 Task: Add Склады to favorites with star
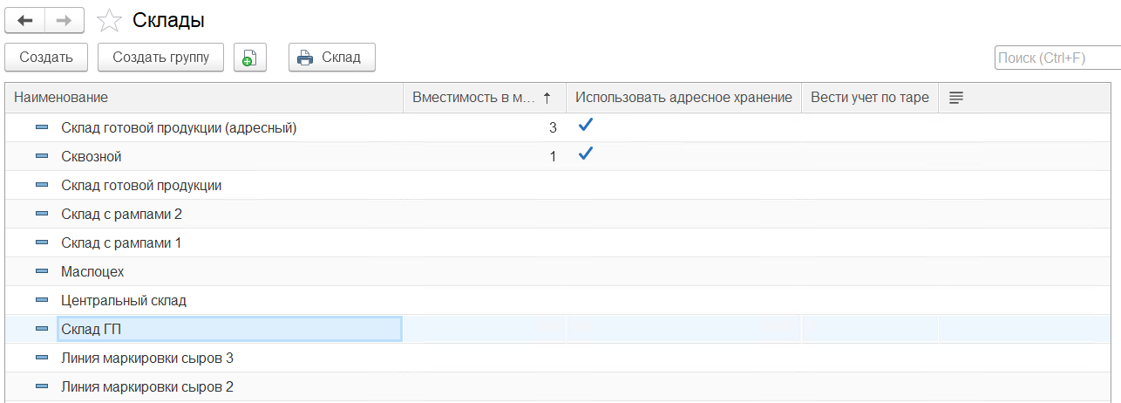[109, 20]
